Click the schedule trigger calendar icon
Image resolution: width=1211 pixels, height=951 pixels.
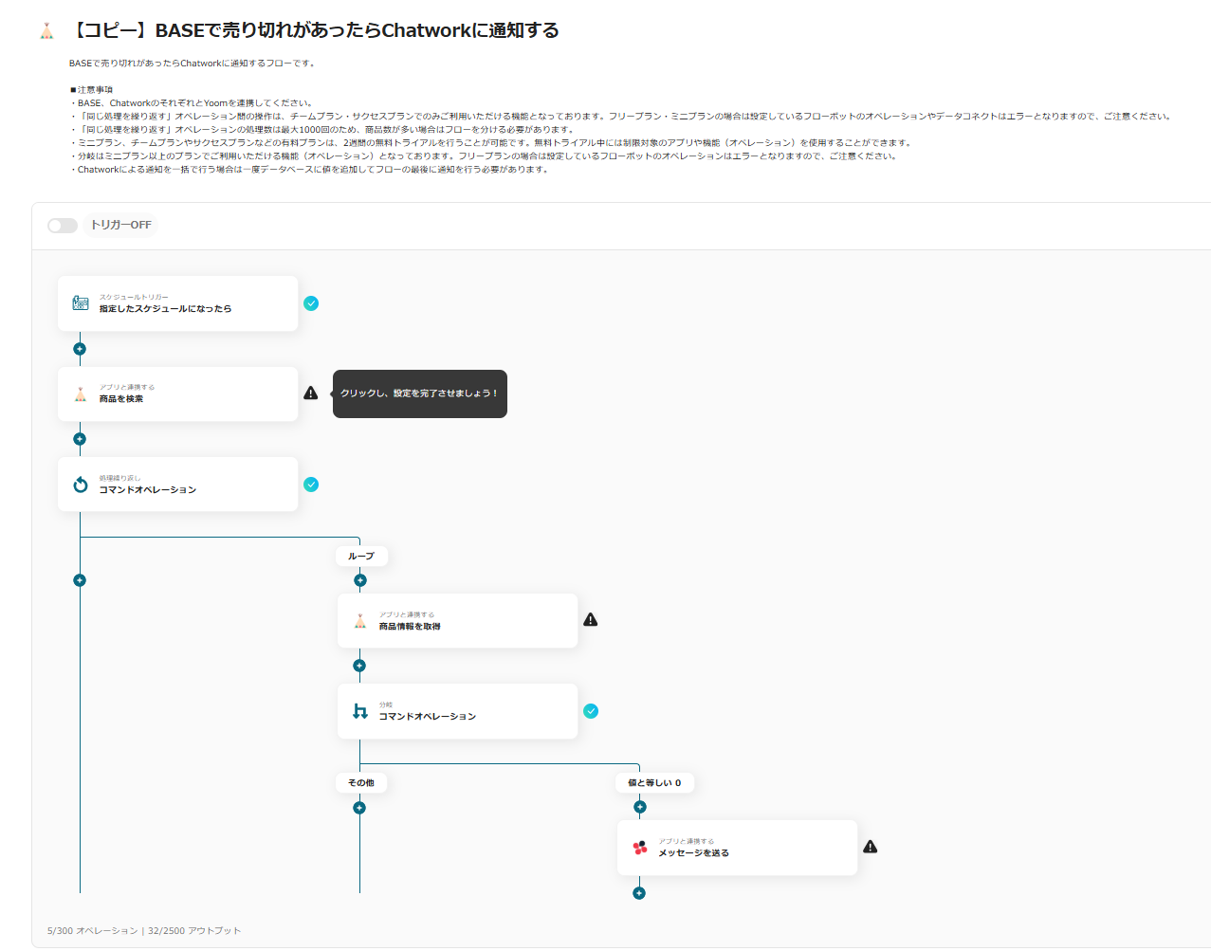(81, 303)
